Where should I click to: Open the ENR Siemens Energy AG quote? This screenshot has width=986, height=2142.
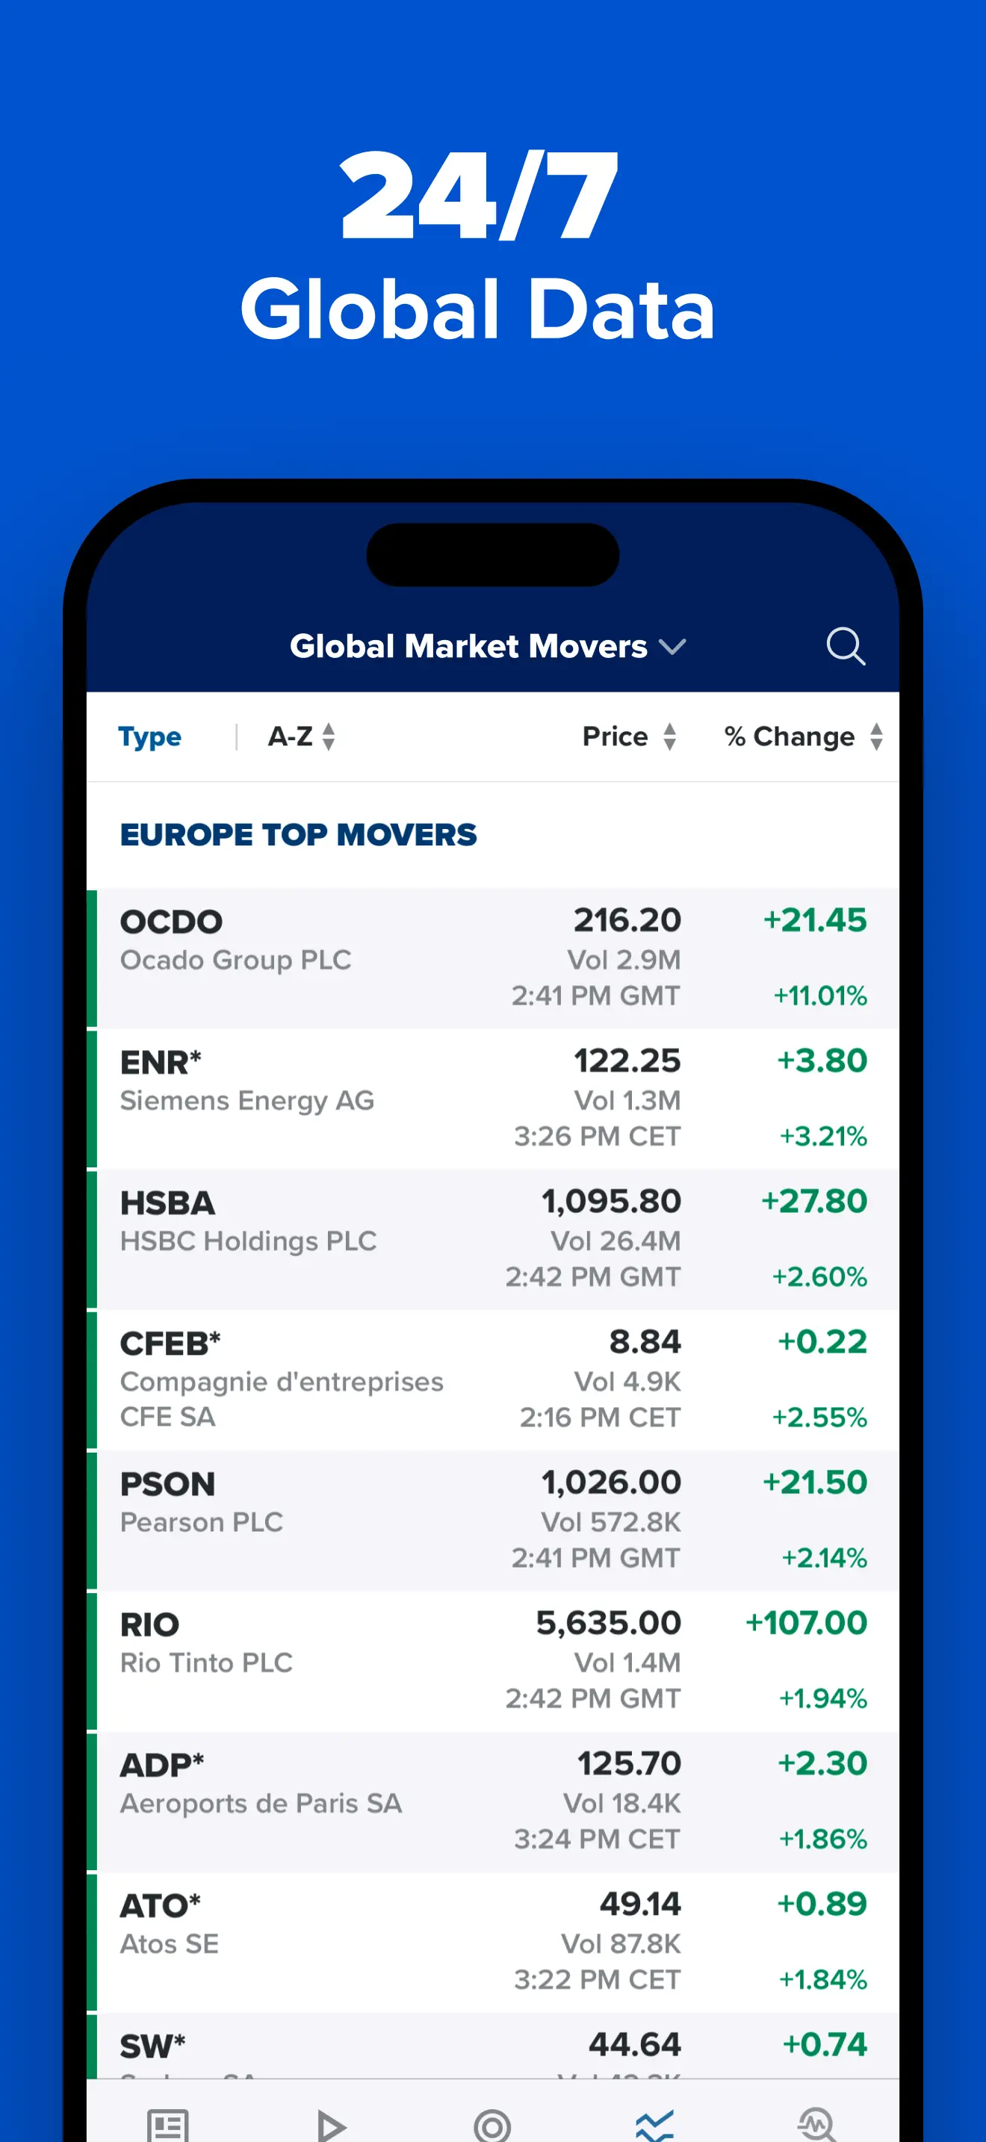[x=493, y=1099]
